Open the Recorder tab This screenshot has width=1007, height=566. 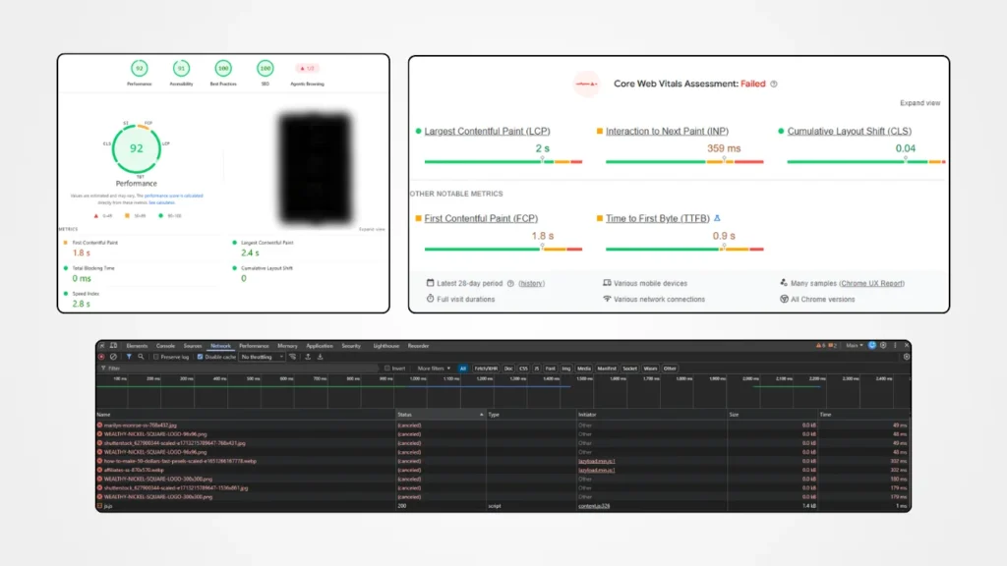coord(418,346)
